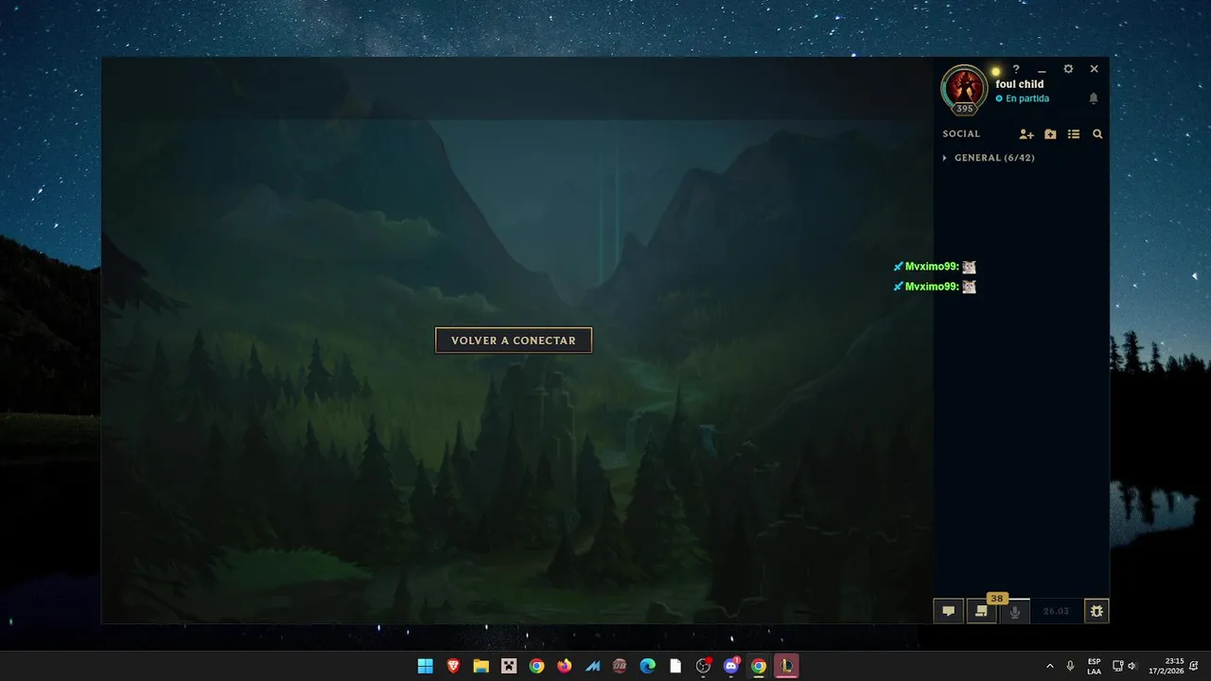Expand the GENERAL (6/42) friends group
The width and height of the screenshot is (1211, 681).
click(989, 158)
